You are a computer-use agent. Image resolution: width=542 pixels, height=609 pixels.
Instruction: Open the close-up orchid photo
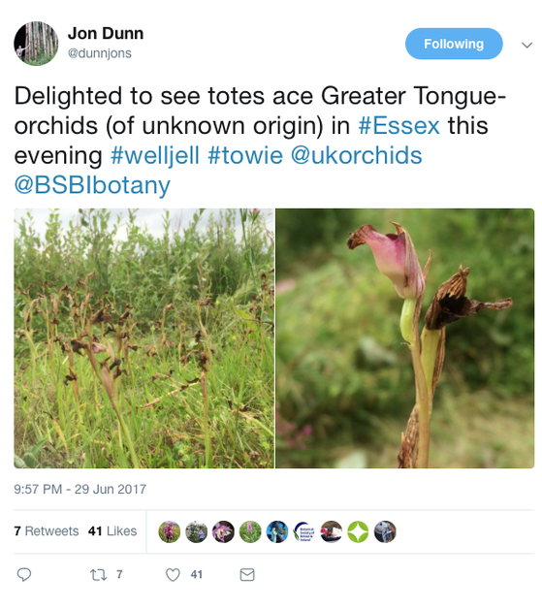405,338
